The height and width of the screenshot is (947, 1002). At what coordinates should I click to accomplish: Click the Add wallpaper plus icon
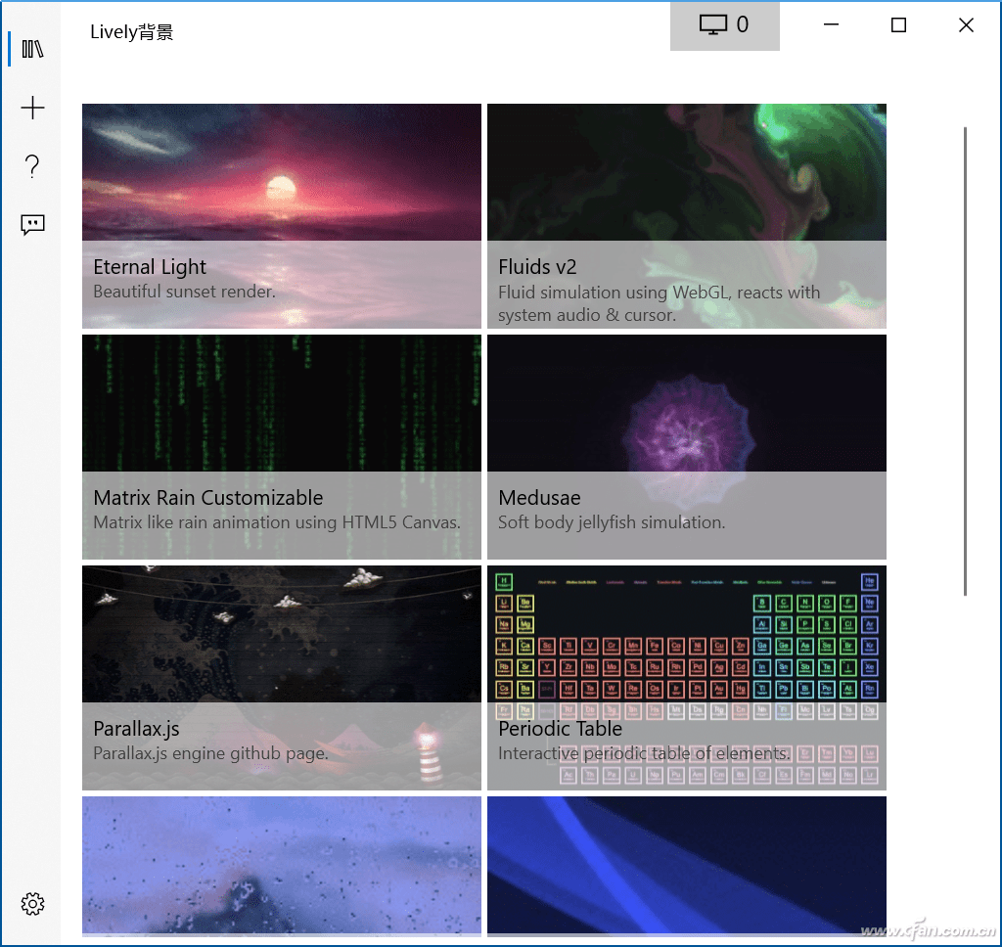[x=32, y=108]
